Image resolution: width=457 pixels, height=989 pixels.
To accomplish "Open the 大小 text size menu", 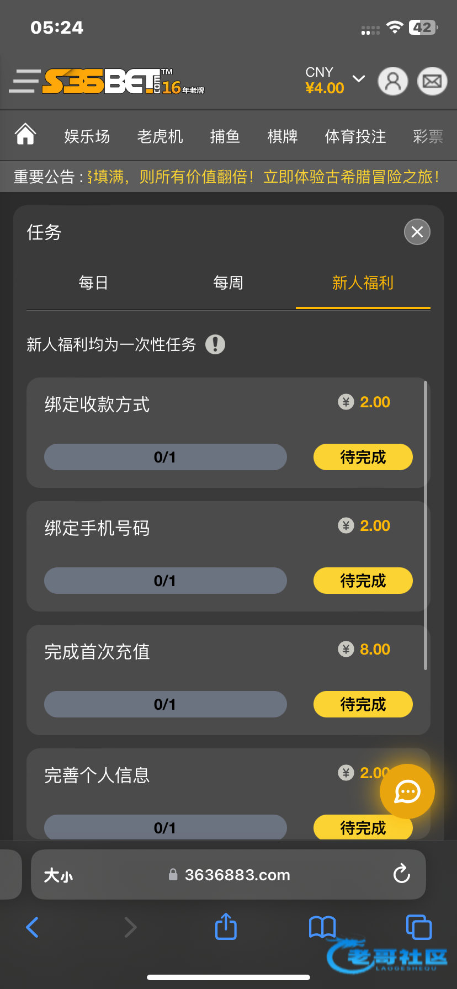I will coord(59,875).
